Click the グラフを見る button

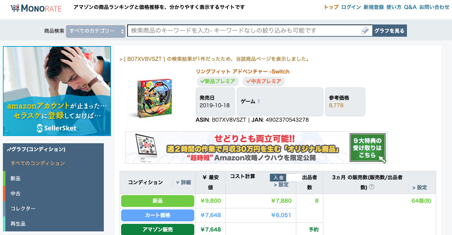389,31
